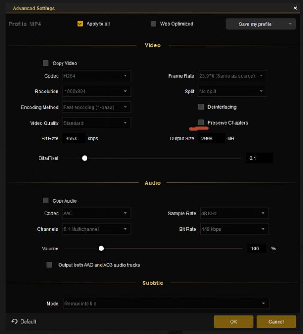Click the Volume slider handle
The height and width of the screenshot is (334, 303).
tap(101, 248)
